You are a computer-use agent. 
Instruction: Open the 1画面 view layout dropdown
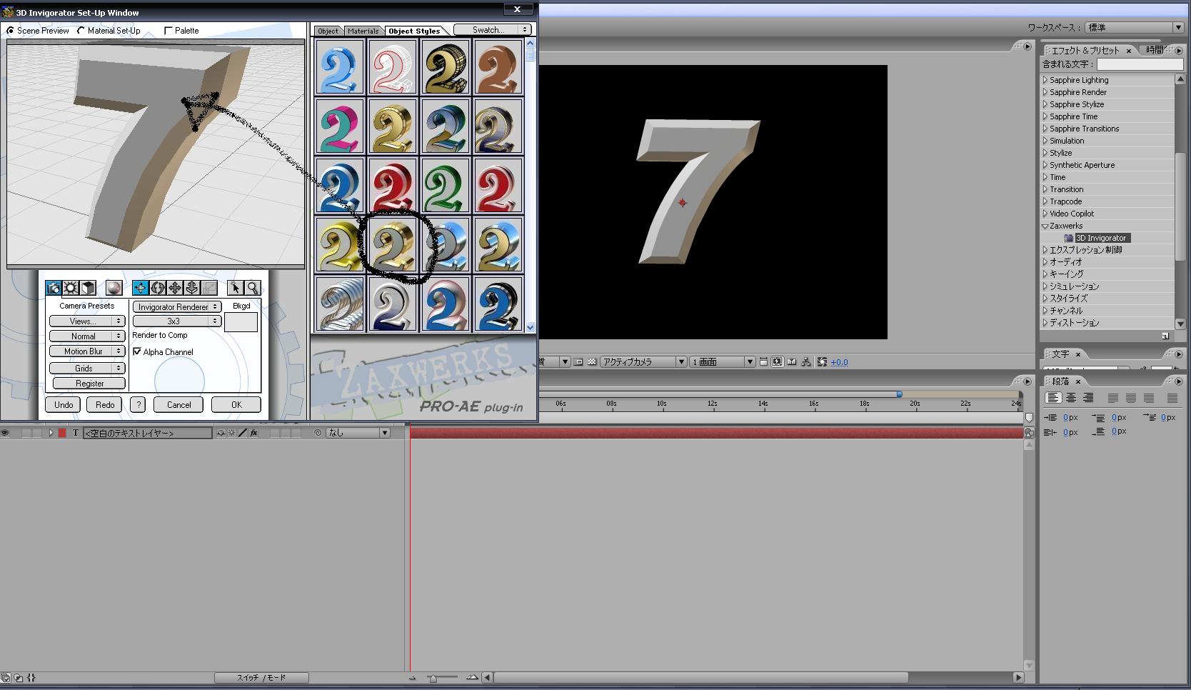[x=722, y=362]
